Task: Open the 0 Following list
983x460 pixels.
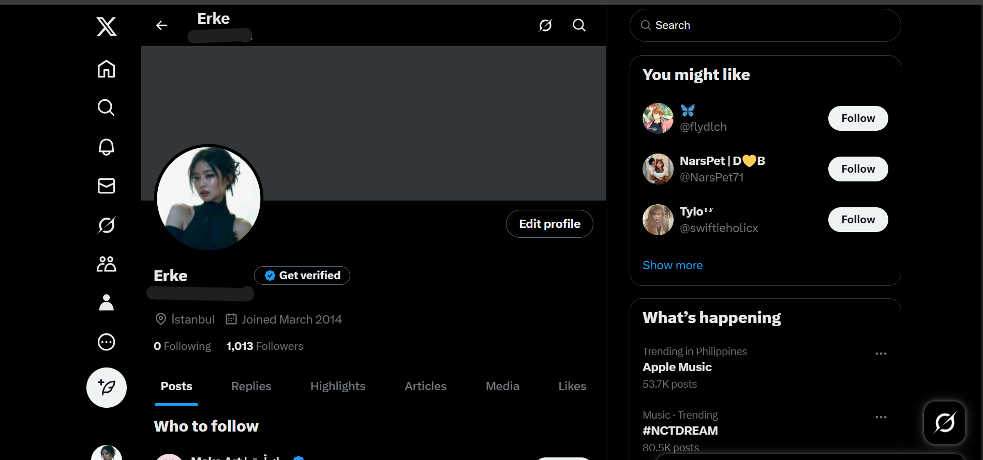Action: coord(182,346)
